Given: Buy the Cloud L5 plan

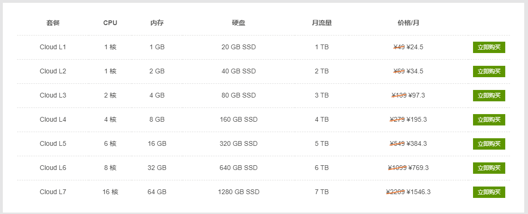Looking at the screenshot, I should [x=489, y=143].
